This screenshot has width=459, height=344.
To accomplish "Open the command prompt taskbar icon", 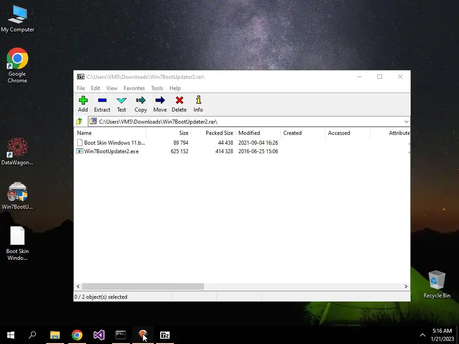I will (121, 335).
